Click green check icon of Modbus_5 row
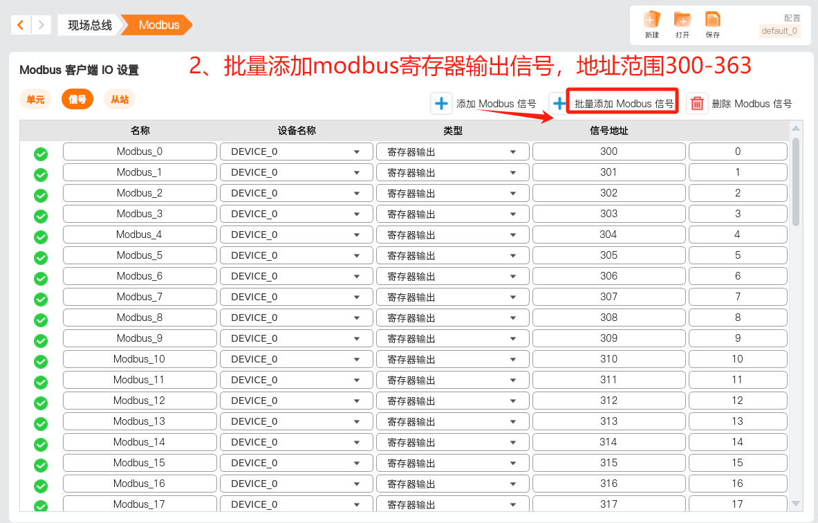 coord(41,258)
